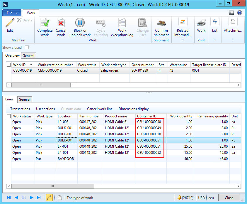The height and width of the screenshot is (204, 247).
Task: Check the select-all box in the Lines grid
Action: (x=9, y=116)
